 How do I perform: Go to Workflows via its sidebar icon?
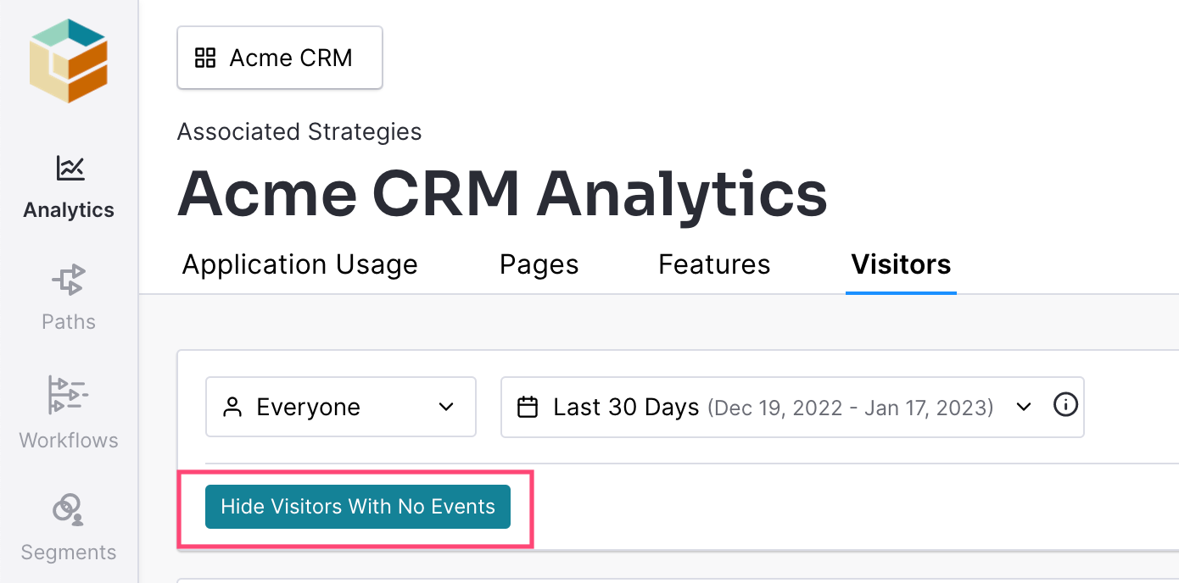(69, 395)
